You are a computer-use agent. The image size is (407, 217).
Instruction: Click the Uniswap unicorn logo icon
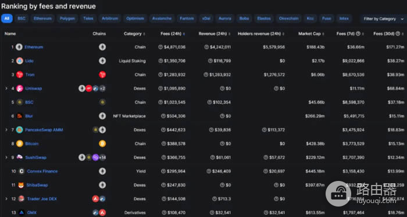[19, 88]
